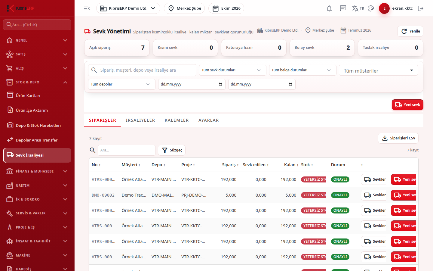Open the Tüm müşteriler combo box
The height and width of the screenshot is (271, 433).
(378, 70)
